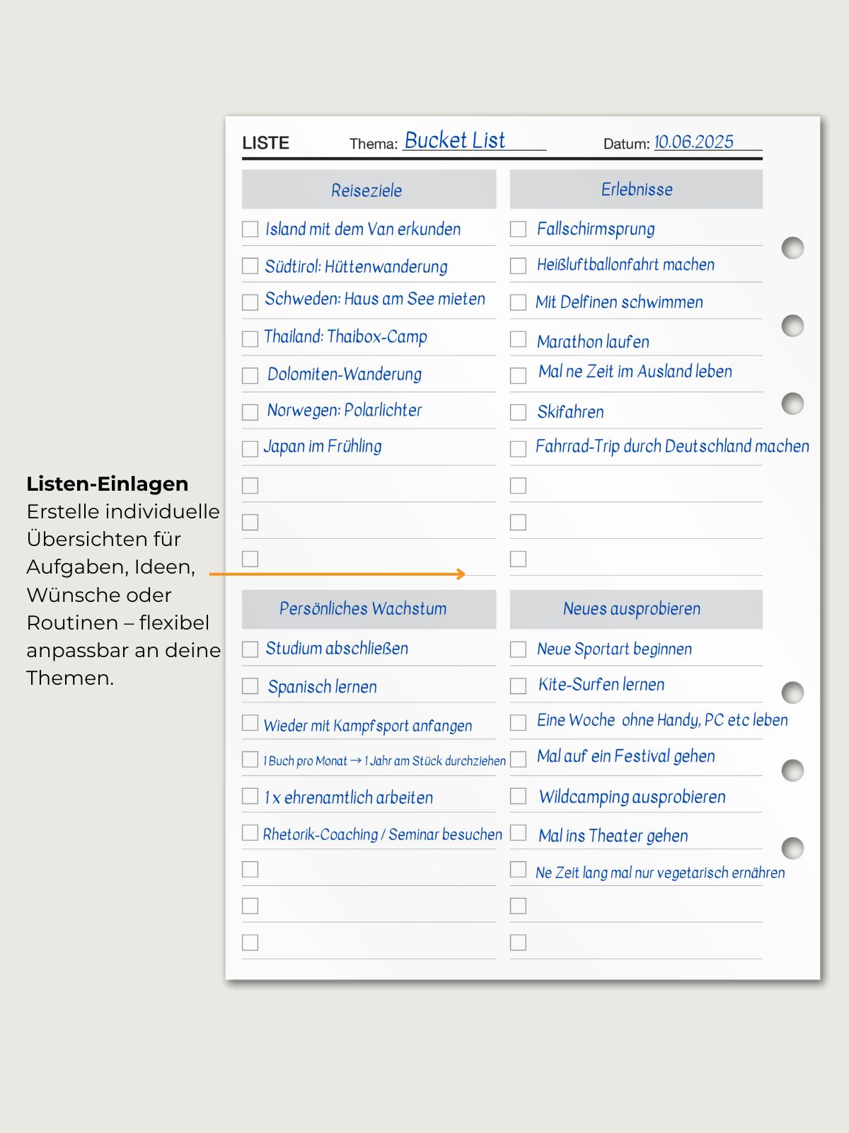
Task: Check the Fallschirmsprung checkbox
Action: [518, 229]
